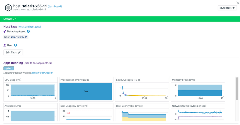Open the Disk usage by device graph
This screenshot has width=240, height=125.
click(86, 112)
